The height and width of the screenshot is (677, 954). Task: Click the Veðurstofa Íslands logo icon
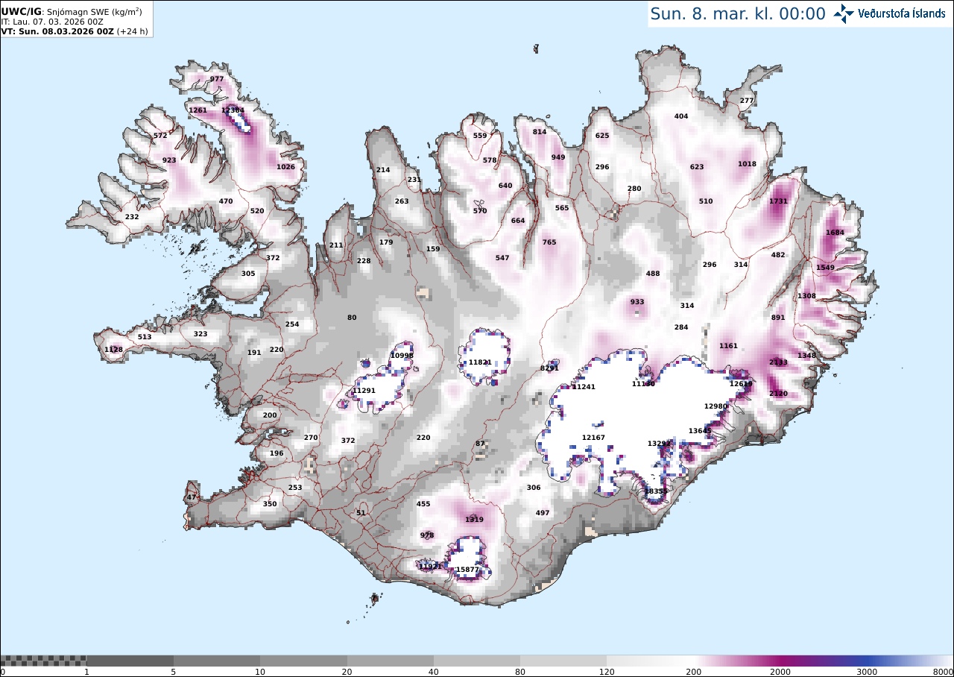[844, 13]
